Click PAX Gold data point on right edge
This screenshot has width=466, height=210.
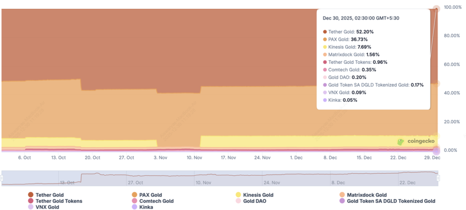[x=436, y=84]
